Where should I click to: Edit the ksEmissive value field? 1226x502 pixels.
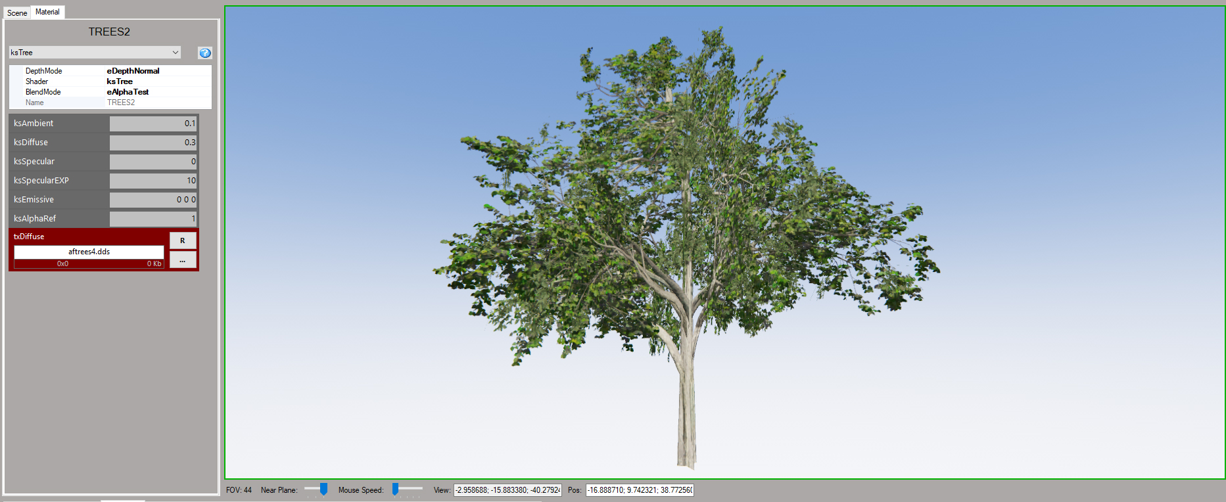153,200
